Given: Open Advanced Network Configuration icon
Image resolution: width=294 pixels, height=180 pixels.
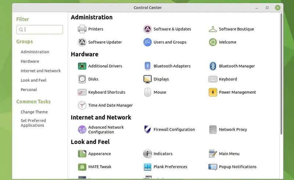Looking at the screenshot, I should click(x=82, y=130).
